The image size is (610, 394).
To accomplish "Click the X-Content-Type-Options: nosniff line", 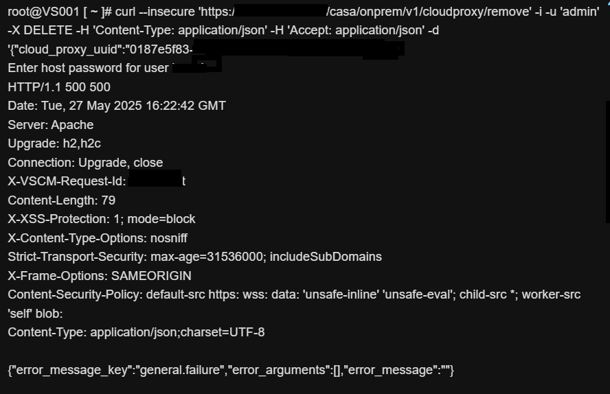I will click(x=98, y=238).
